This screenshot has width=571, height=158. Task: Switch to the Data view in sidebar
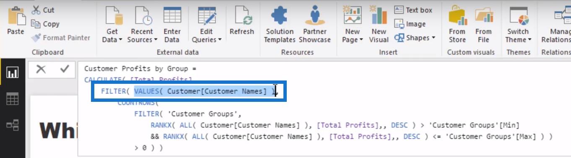pyautogui.click(x=12, y=99)
